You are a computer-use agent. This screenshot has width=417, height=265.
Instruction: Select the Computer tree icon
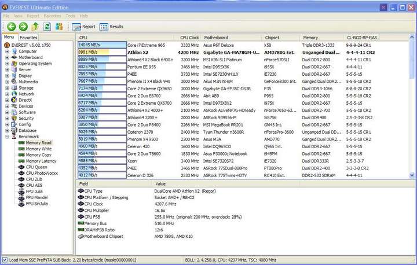14,51
